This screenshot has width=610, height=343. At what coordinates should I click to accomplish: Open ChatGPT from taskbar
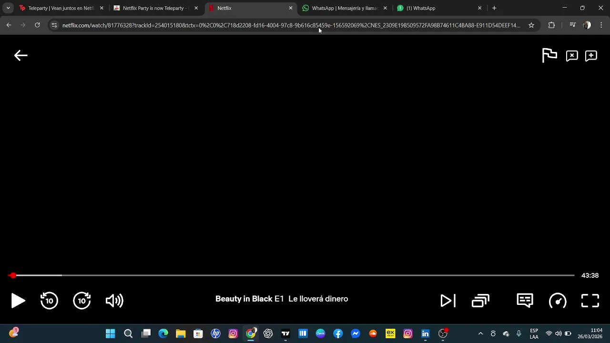(268, 333)
